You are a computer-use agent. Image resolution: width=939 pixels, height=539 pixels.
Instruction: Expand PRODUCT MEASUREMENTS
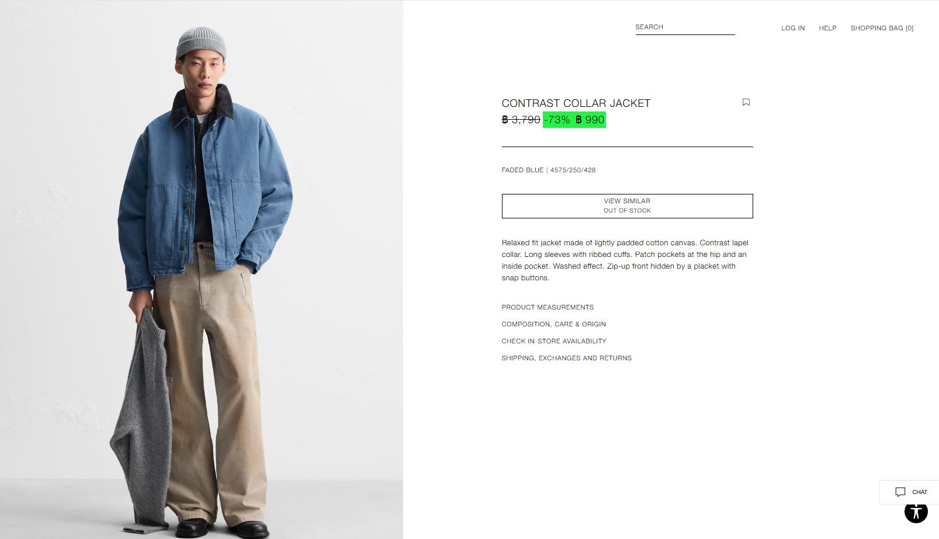pos(548,307)
